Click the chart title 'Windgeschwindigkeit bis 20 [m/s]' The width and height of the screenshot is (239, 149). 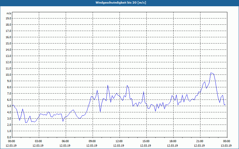point(121,3)
